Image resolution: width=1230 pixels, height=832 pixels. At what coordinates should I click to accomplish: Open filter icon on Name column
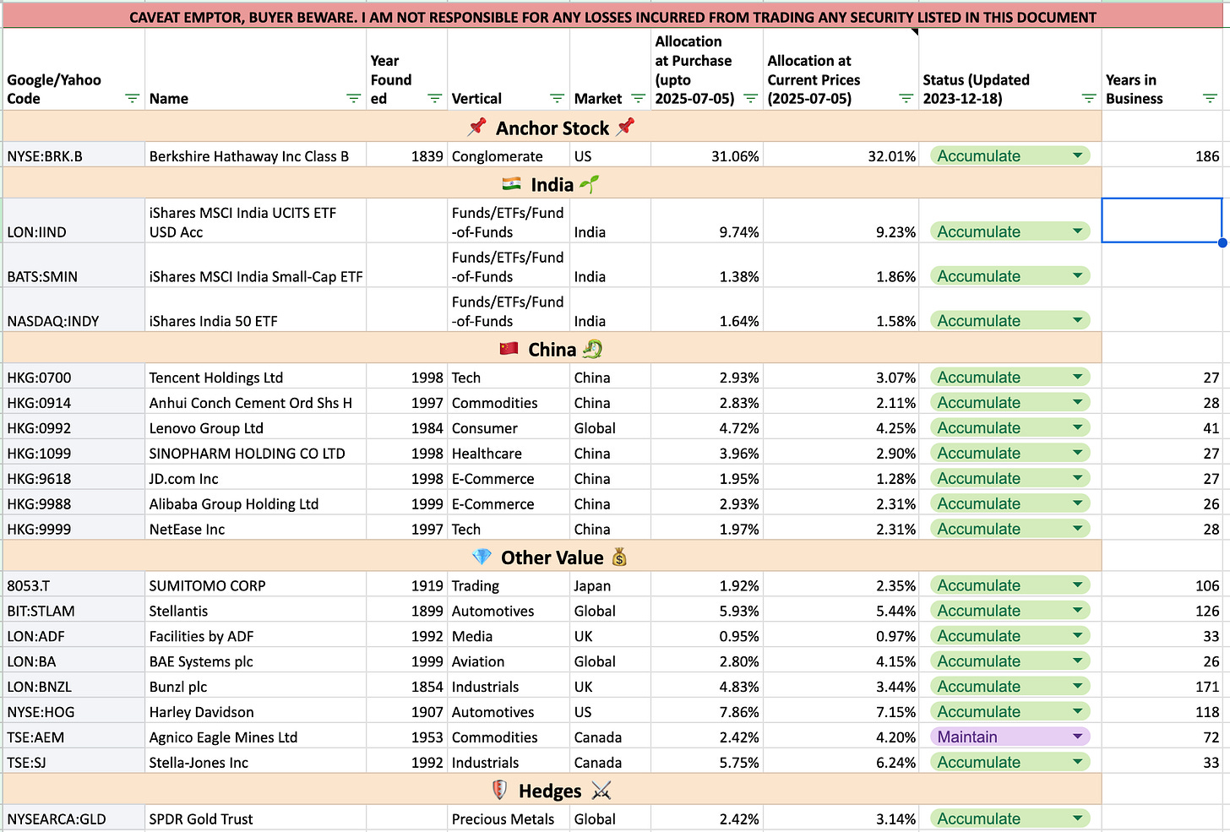pos(353,99)
